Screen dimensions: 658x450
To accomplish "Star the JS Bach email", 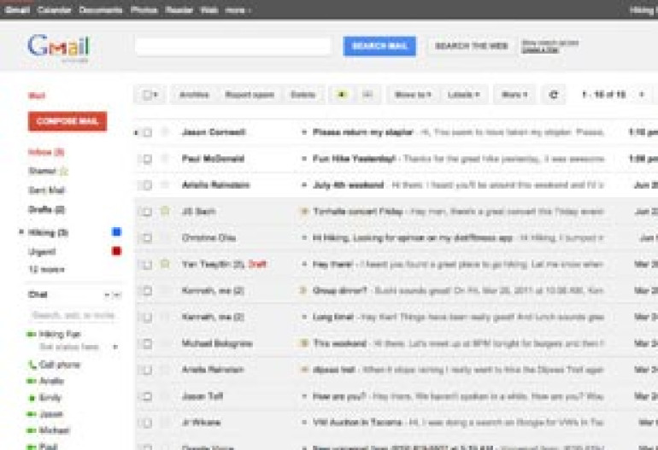I will click(165, 211).
